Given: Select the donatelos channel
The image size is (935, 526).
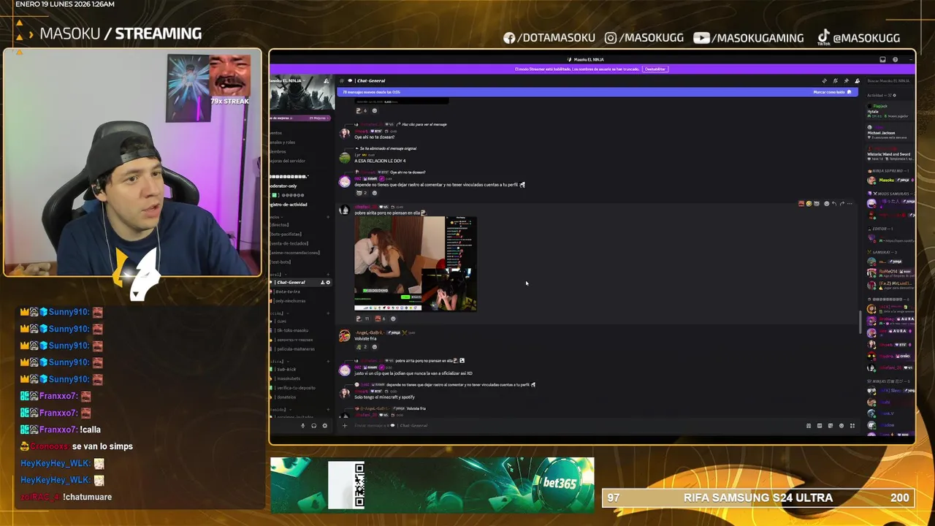Looking at the screenshot, I should [x=287, y=397].
